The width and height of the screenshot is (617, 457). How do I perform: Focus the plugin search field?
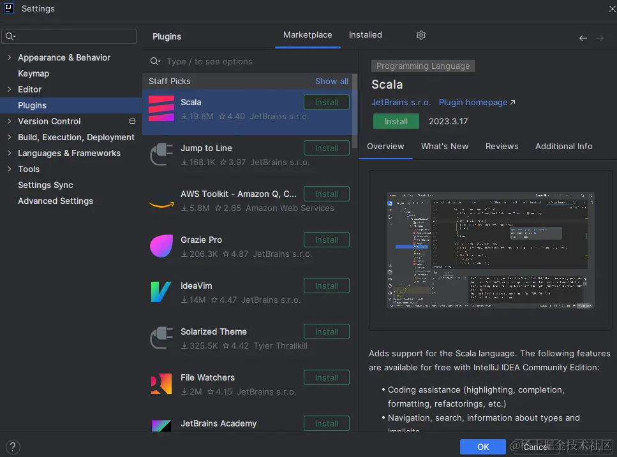coord(250,61)
